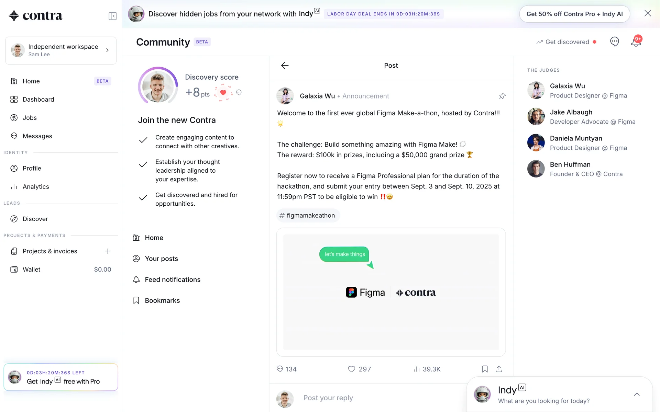Open the figmamakeathon hashtag
The height and width of the screenshot is (412, 660).
pyautogui.click(x=308, y=216)
